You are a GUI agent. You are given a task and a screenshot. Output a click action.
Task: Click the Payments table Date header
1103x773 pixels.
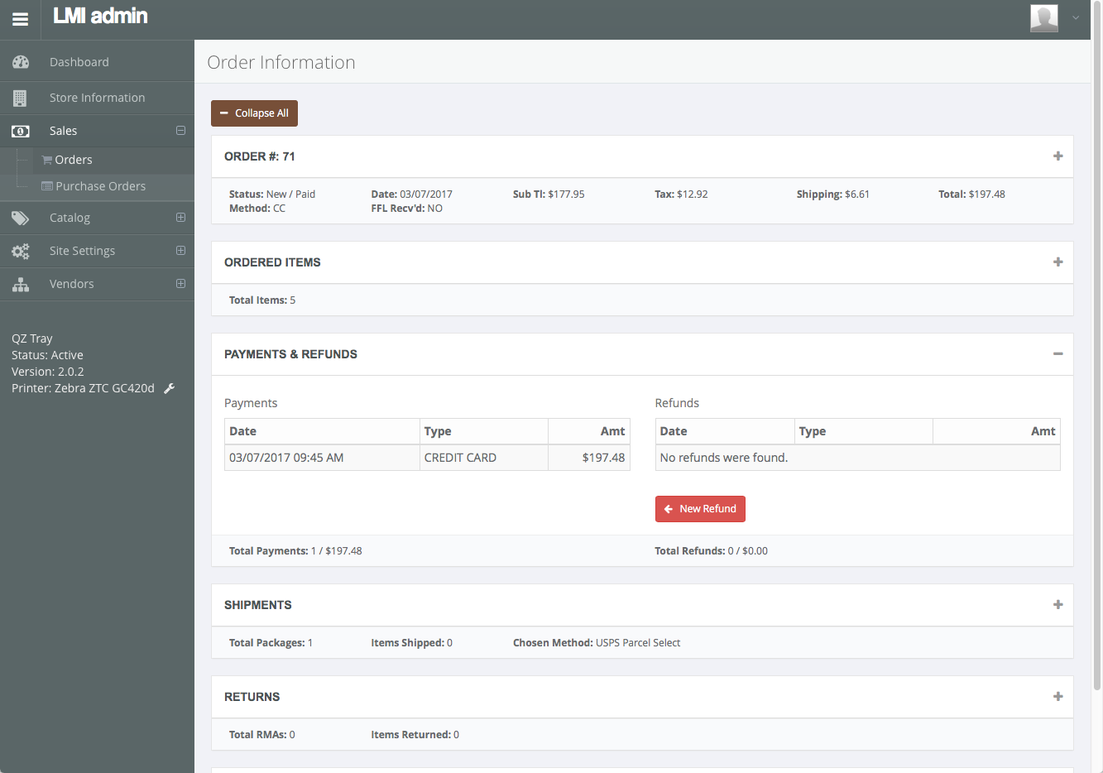(x=322, y=431)
